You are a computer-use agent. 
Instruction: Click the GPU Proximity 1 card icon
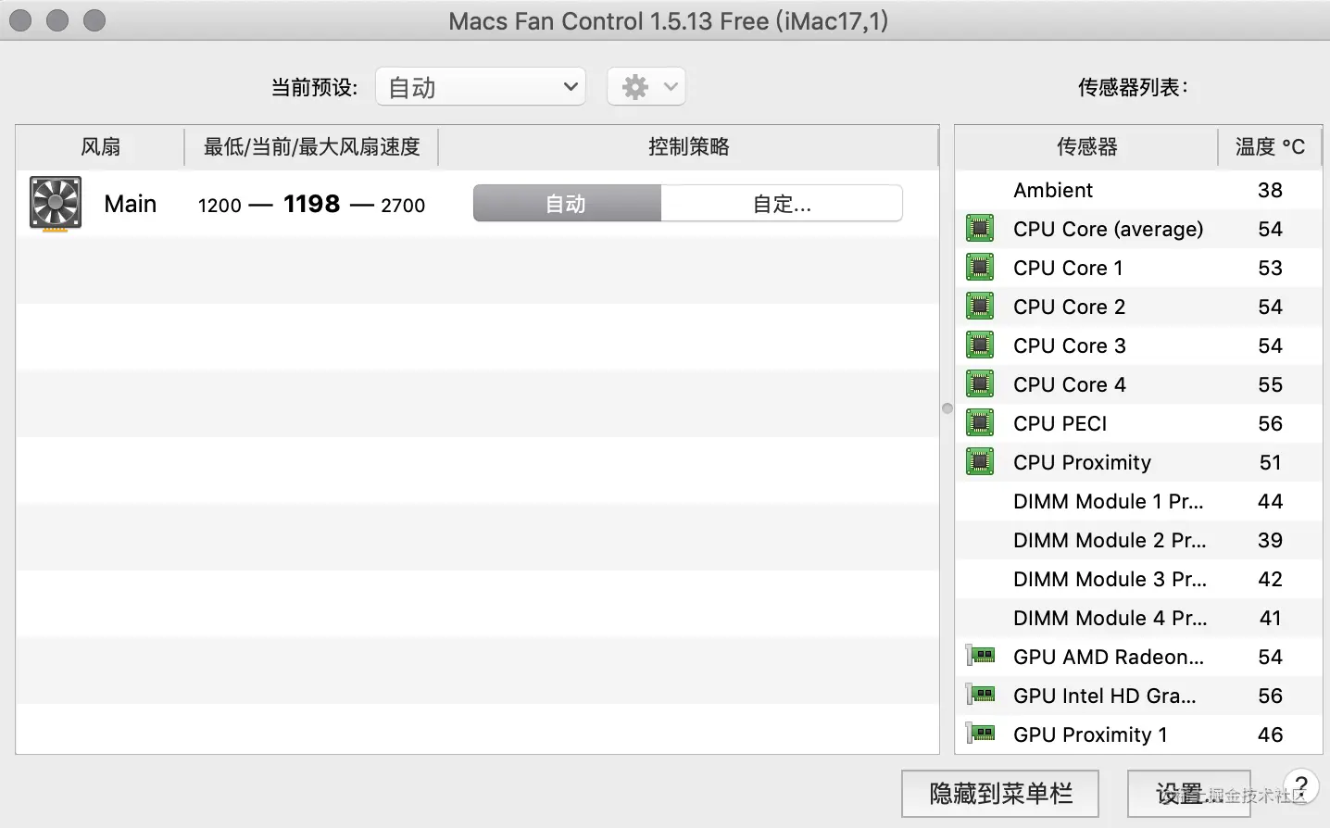pos(980,734)
